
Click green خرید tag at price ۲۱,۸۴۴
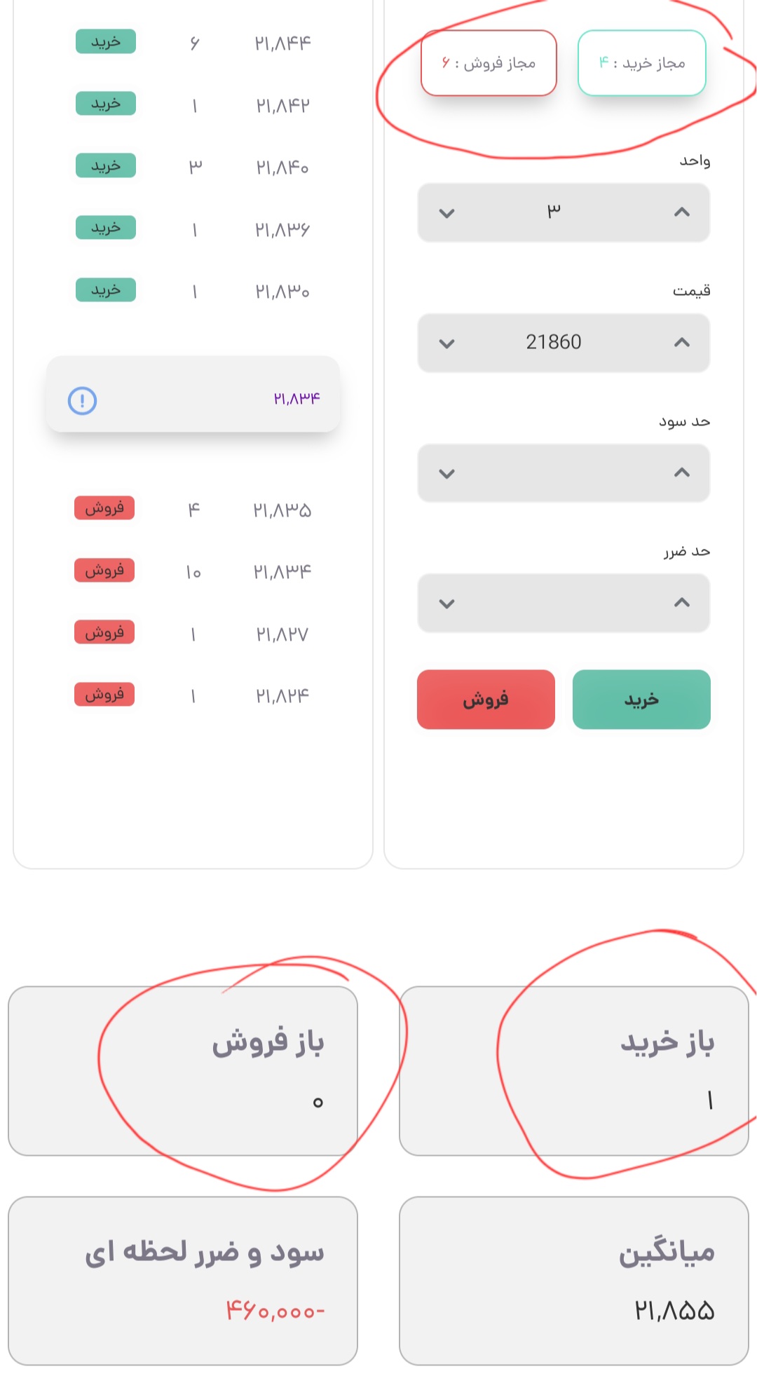pyautogui.click(x=106, y=42)
